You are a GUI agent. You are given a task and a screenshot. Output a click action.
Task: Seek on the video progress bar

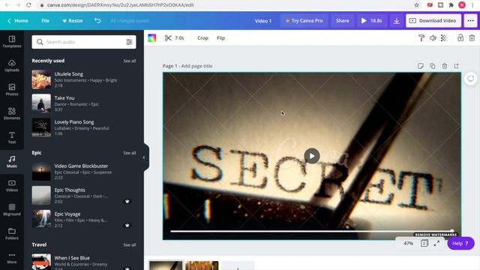point(312,231)
